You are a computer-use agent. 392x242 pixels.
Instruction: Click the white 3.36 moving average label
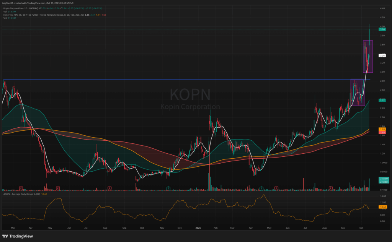[x=382, y=55]
